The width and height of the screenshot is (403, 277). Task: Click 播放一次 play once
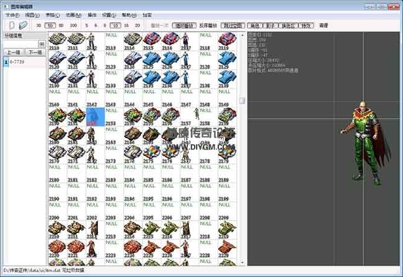tap(159, 25)
